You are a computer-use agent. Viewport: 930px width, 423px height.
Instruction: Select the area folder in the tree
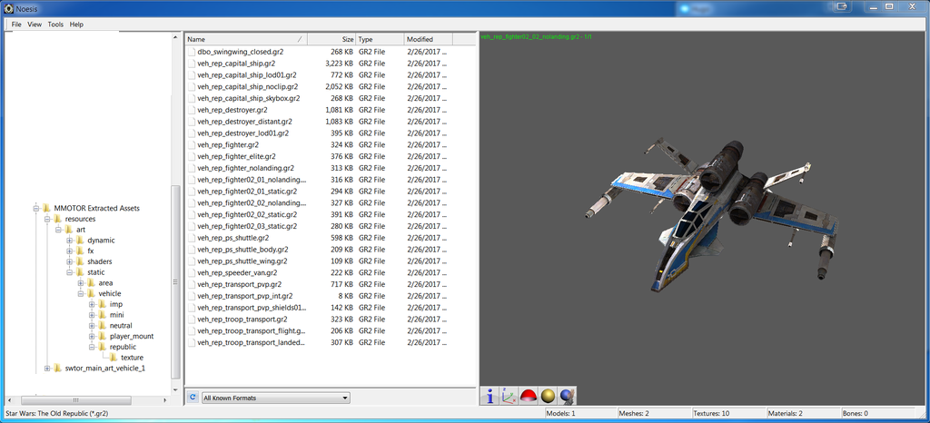pyautogui.click(x=105, y=282)
